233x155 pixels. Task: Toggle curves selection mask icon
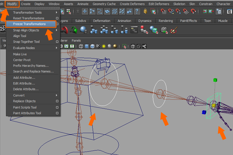(x=100, y=11)
